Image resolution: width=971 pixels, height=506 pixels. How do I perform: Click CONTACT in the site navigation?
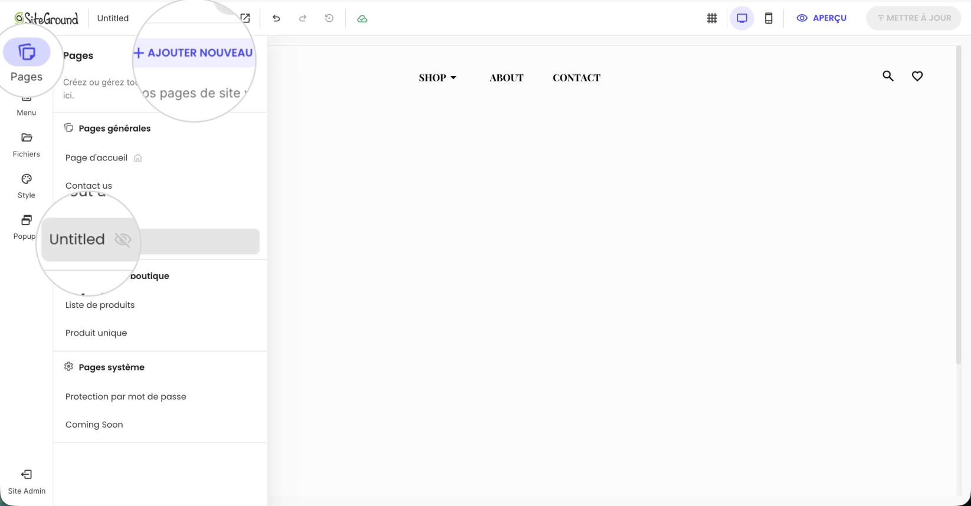pos(576,77)
